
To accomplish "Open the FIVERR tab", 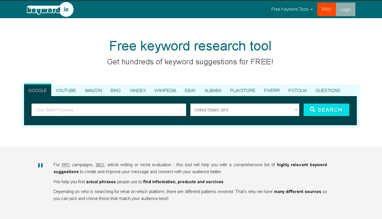I will 272,90.
